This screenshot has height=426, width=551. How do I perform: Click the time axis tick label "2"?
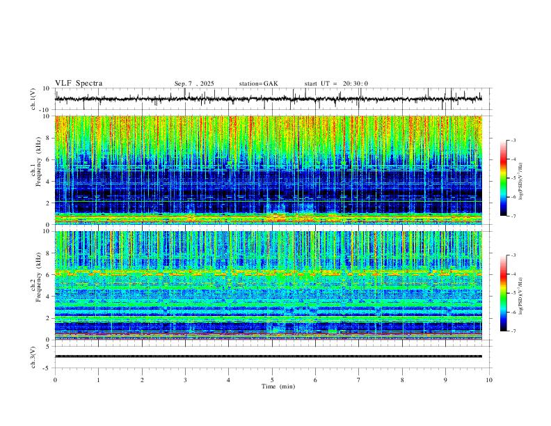(142, 380)
